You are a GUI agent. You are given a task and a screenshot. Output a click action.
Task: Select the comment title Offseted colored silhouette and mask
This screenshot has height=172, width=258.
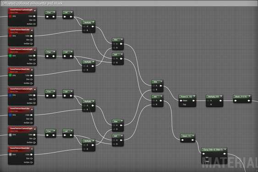pos(33,3)
